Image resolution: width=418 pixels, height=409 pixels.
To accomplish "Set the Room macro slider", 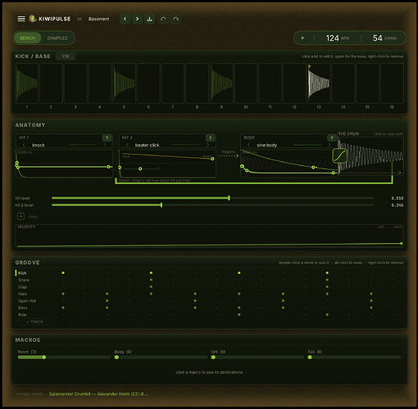I will (x=64, y=357).
